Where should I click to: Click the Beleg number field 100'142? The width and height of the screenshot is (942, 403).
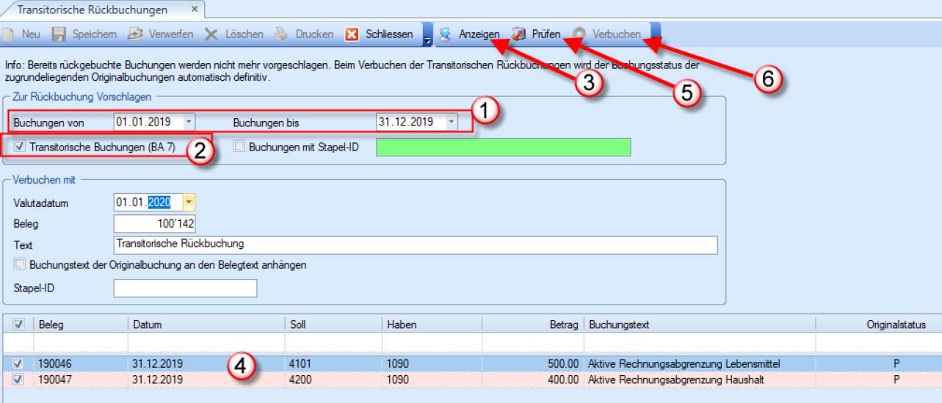tap(154, 223)
